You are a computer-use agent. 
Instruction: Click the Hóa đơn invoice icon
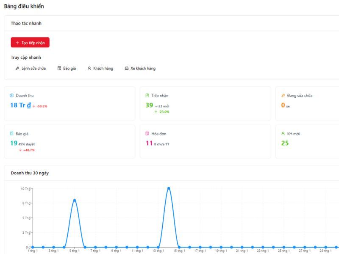(147, 134)
